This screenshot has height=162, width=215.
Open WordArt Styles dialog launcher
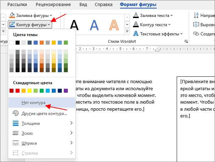186,41
